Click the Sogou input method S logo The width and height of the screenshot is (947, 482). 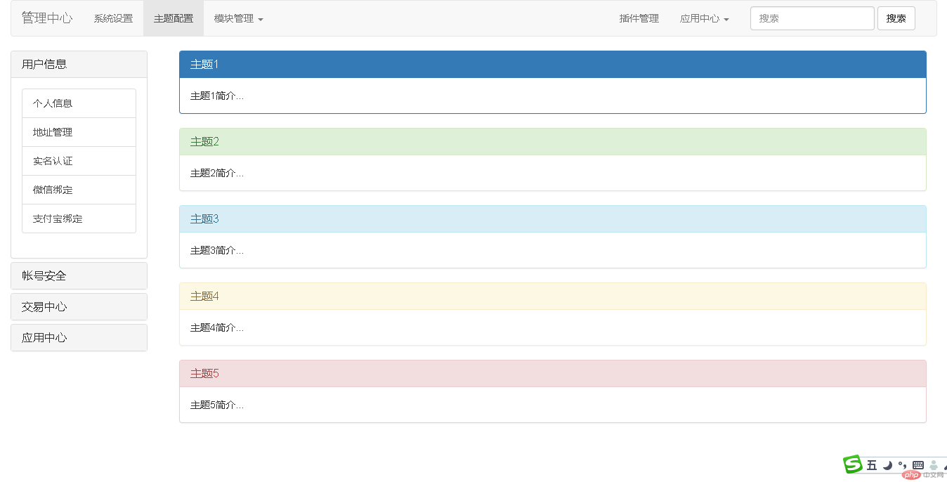852,464
